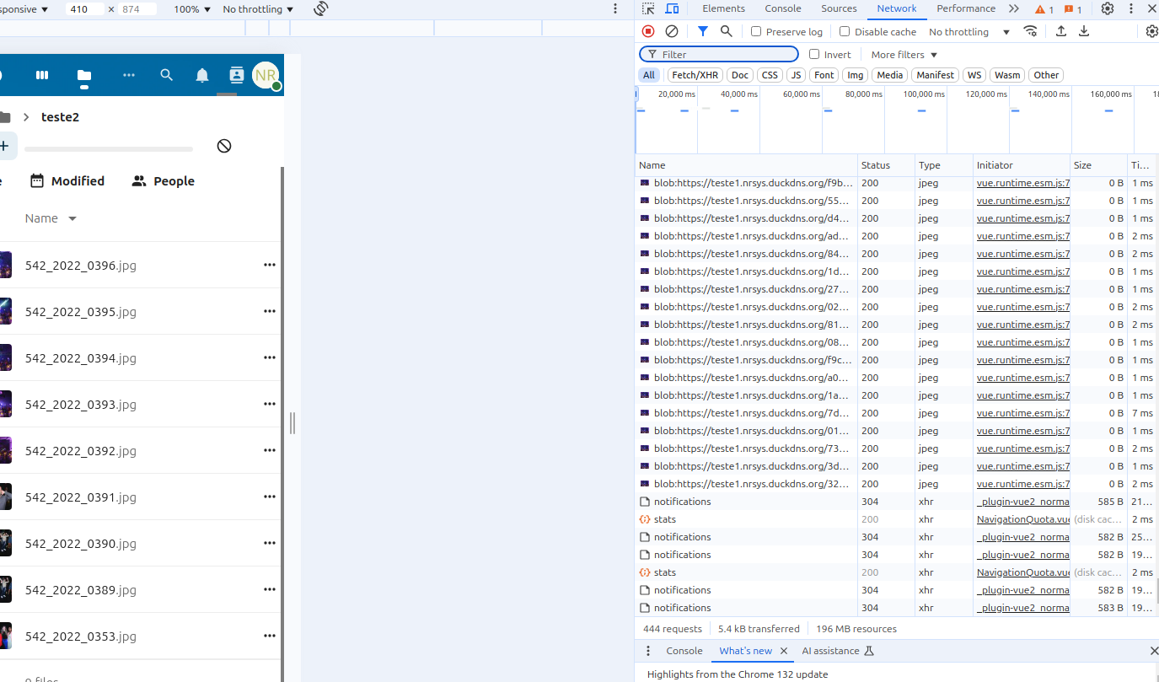Open the Performance tab

[966, 8]
